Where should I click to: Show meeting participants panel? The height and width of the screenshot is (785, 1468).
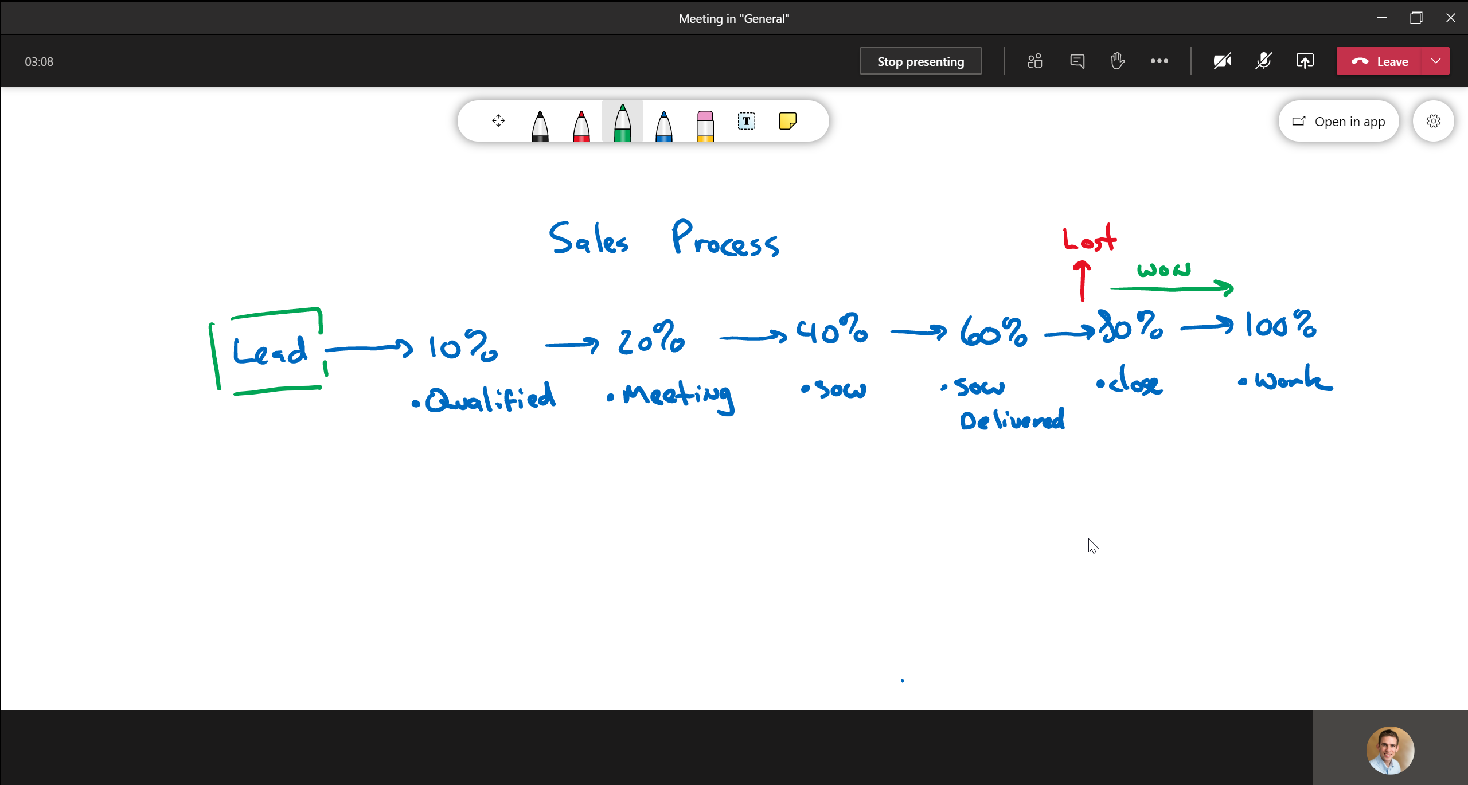coord(1035,61)
